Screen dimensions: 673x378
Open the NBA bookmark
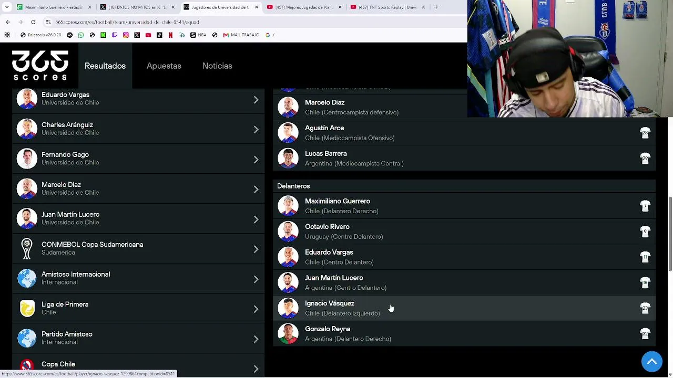pos(198,35)
